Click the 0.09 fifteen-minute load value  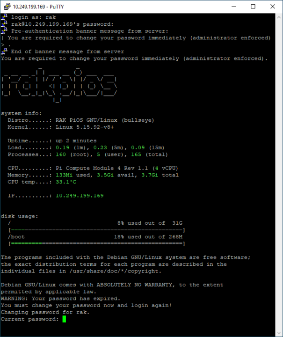click(x=138, y=147)
